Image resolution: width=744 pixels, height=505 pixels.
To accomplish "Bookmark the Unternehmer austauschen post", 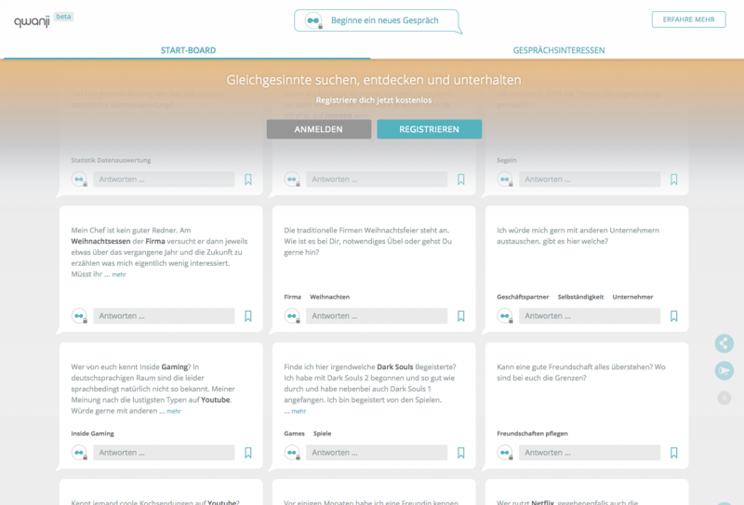I will click(674, 316).
